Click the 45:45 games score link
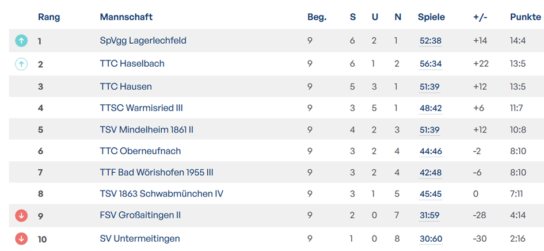This screenshot has width=544, height=251. [431, 193]
